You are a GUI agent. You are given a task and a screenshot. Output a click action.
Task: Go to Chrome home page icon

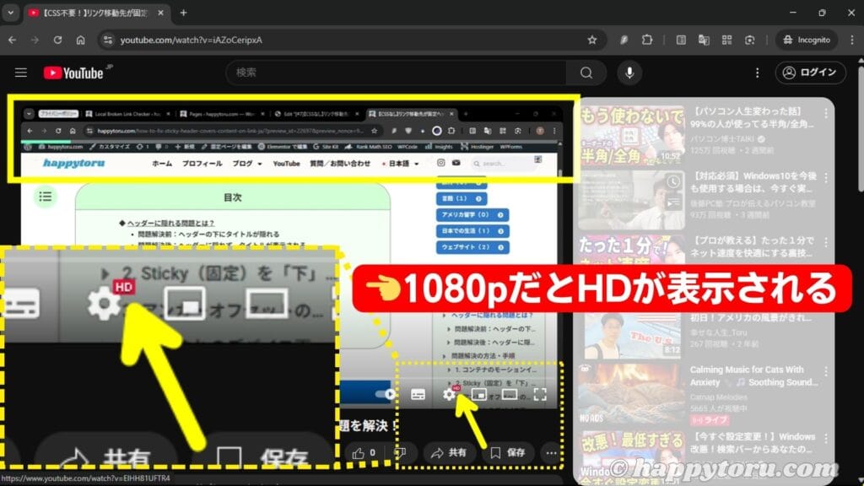(x=80, y=40)
